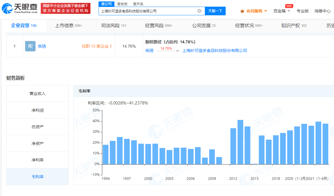Click the tallest 2013 gross margin bar
Viewport: 334px width, 196px height.
[240, 142]
